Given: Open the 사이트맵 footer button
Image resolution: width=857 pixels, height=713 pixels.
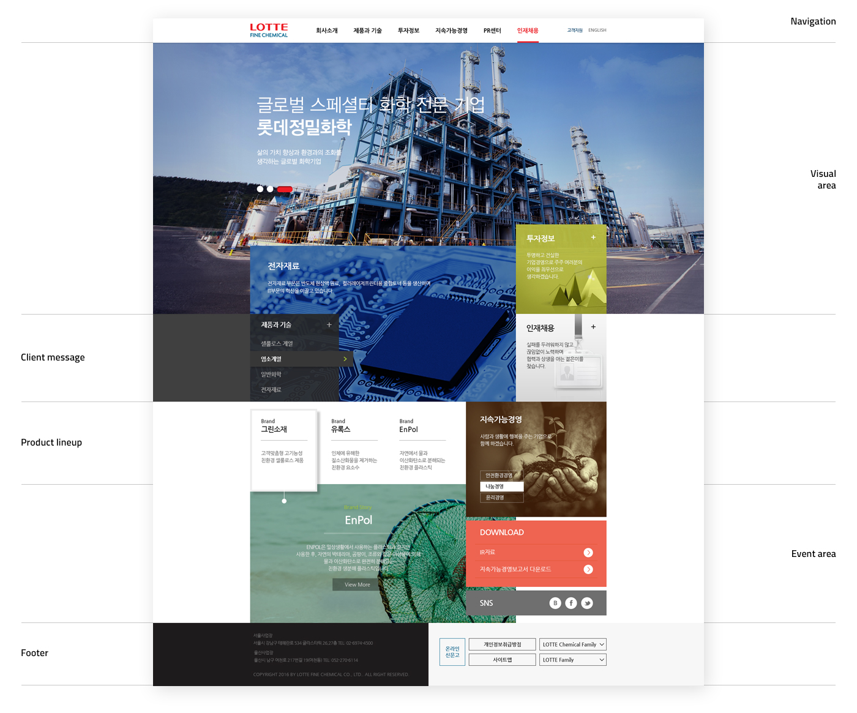Looking at the screenshot, I should 503,660.
